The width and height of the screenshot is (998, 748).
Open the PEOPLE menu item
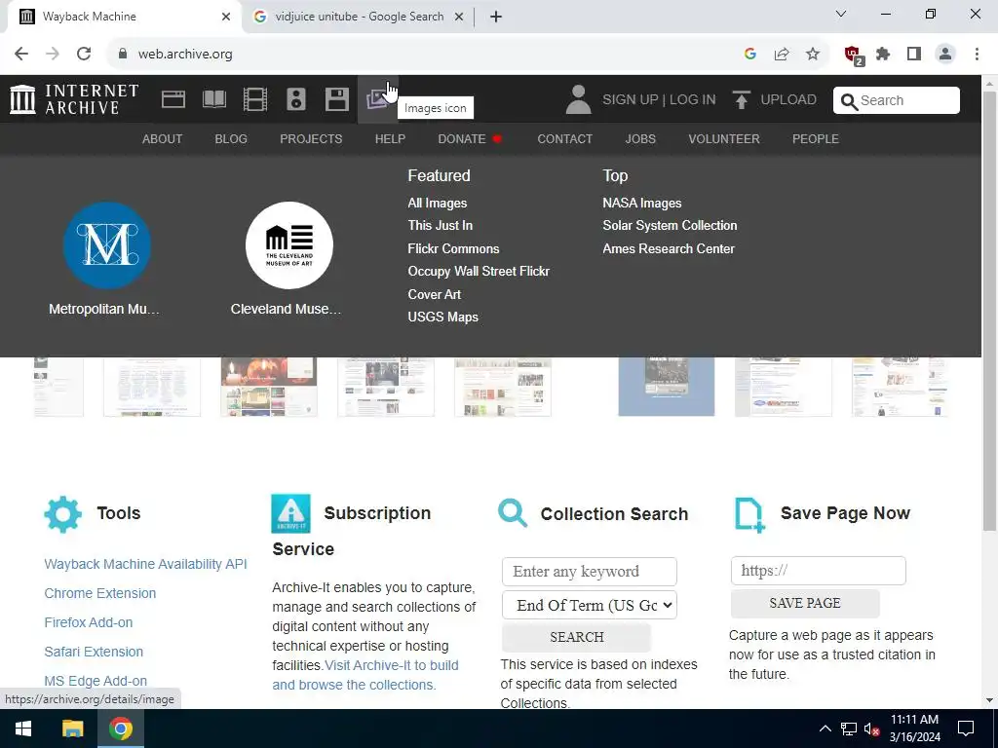click(816, 138)
